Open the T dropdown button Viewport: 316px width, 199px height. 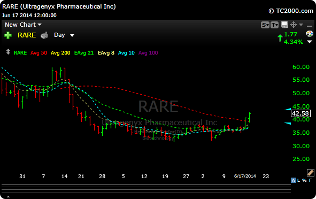point(274,25)
